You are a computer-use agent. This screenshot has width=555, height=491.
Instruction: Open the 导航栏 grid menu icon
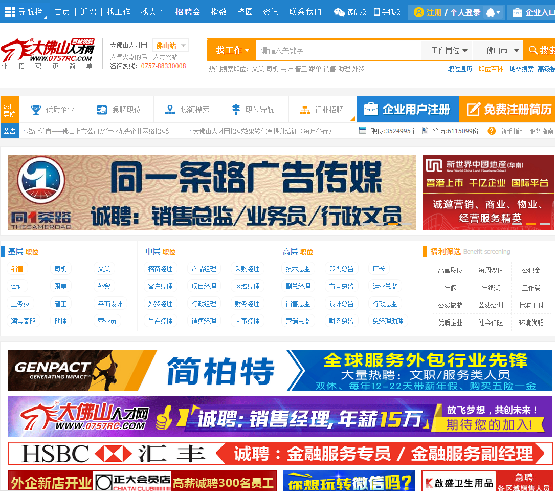[x=10, y=12]
